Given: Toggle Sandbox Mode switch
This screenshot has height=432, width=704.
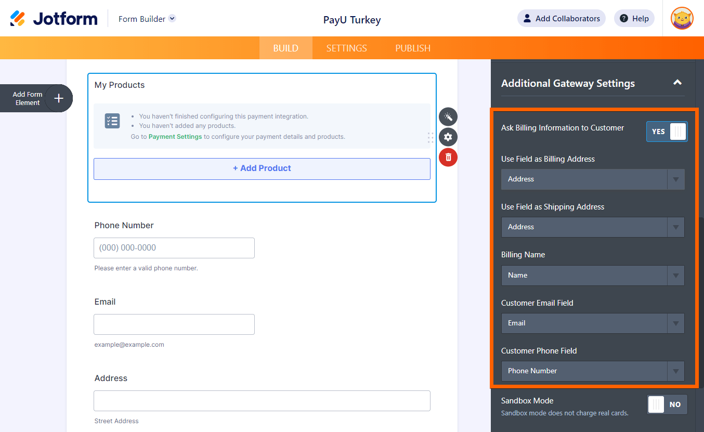Looking at the screenshot, I should pos(667,404).
